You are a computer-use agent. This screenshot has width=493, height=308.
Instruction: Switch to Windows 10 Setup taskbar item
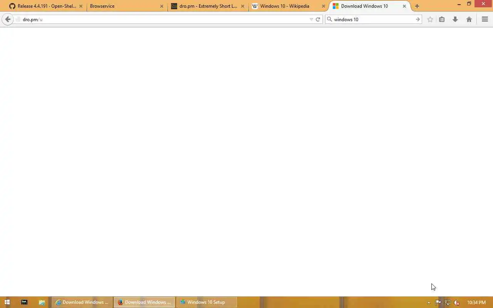coord(206,302)
